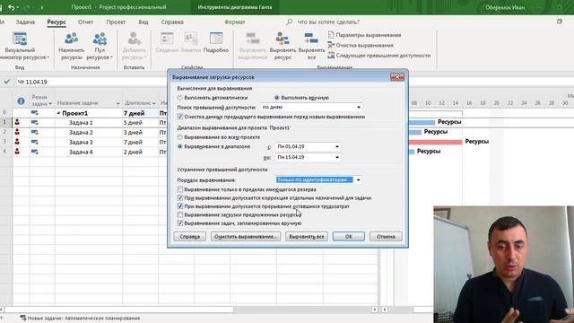The height and width of the screenshot is (323, 574).
Task: Click the Level All ribbon icon
Action: click(x=311, y=39)
